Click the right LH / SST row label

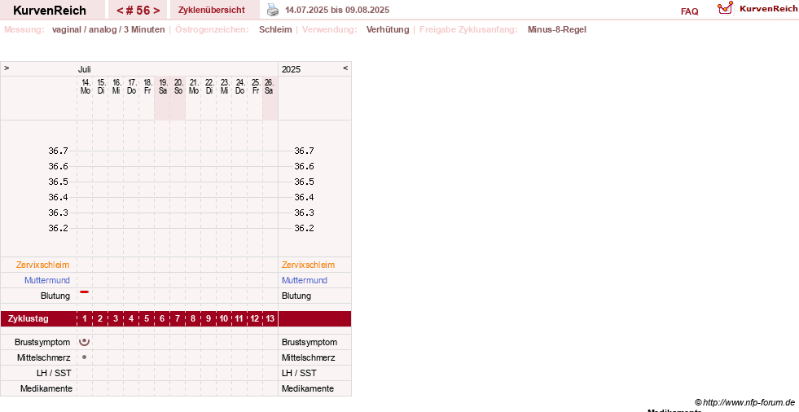[x=299, y=373]
